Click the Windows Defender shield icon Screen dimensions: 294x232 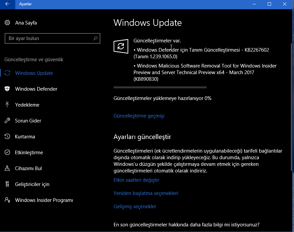[7, 89]
